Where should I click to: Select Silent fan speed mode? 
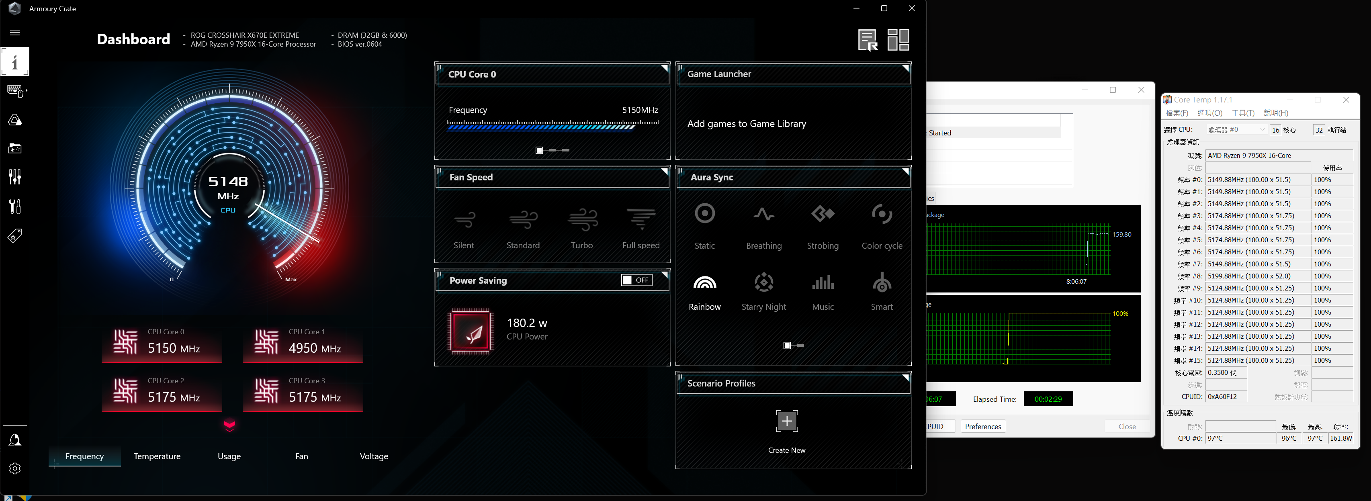click(x=464, y=229)
